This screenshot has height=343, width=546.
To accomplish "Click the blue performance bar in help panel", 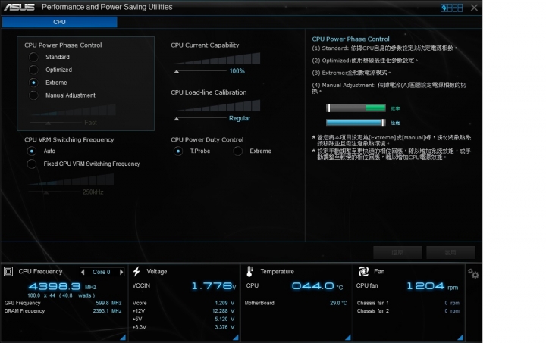I will [x=356, y=123].
